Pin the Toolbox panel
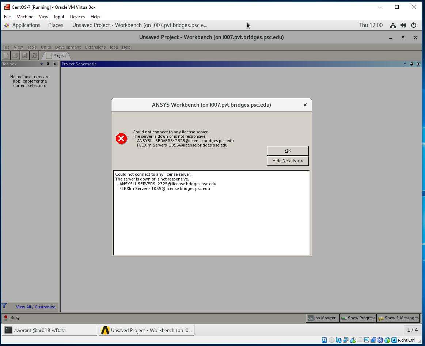The image size is (425, 346). coord(48,64)
